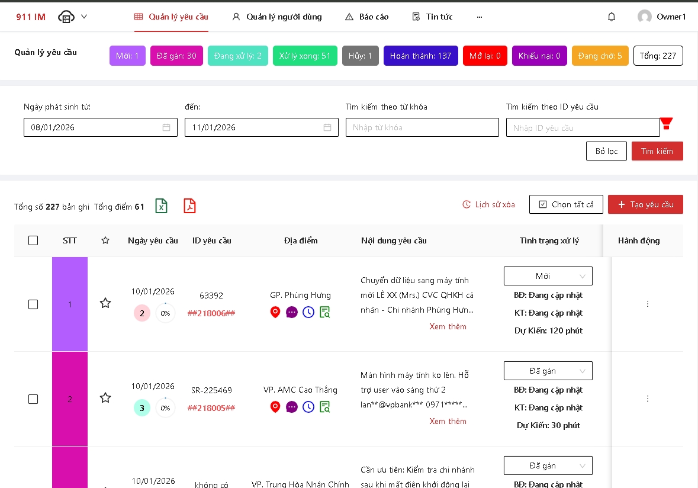
Task: Open Quản lý yêu cầu tab
Action: coord(171,17)
